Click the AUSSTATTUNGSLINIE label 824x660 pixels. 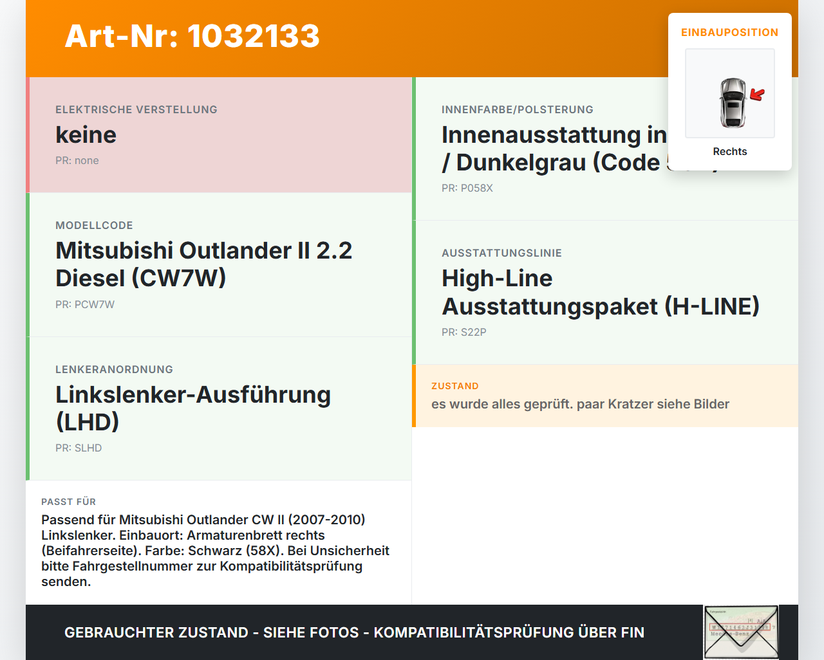point(501,253)
